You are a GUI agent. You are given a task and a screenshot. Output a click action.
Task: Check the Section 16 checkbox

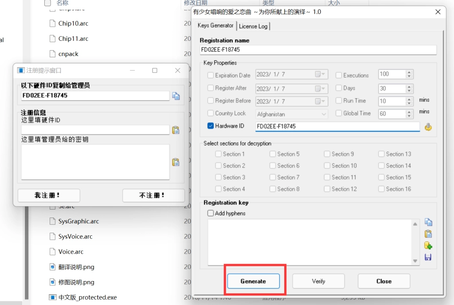(381, 189)
